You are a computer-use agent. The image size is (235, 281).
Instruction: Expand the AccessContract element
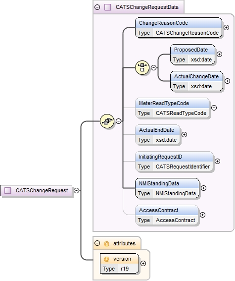202,215
